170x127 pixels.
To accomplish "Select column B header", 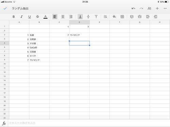I will (x=39, y=22).
